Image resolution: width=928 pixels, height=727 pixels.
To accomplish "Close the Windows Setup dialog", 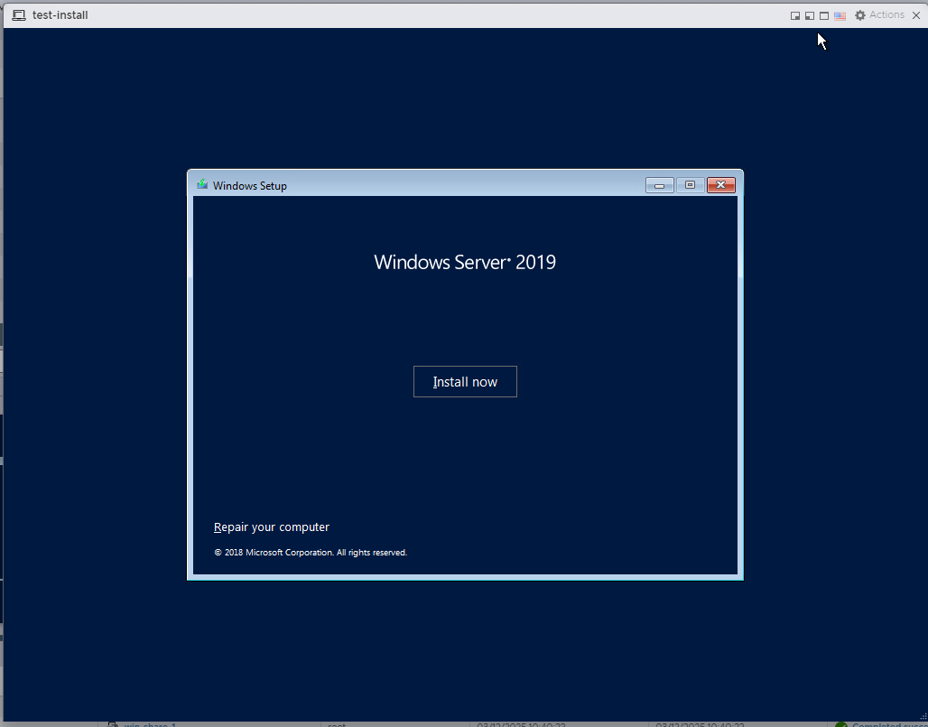I will [721, 185].
